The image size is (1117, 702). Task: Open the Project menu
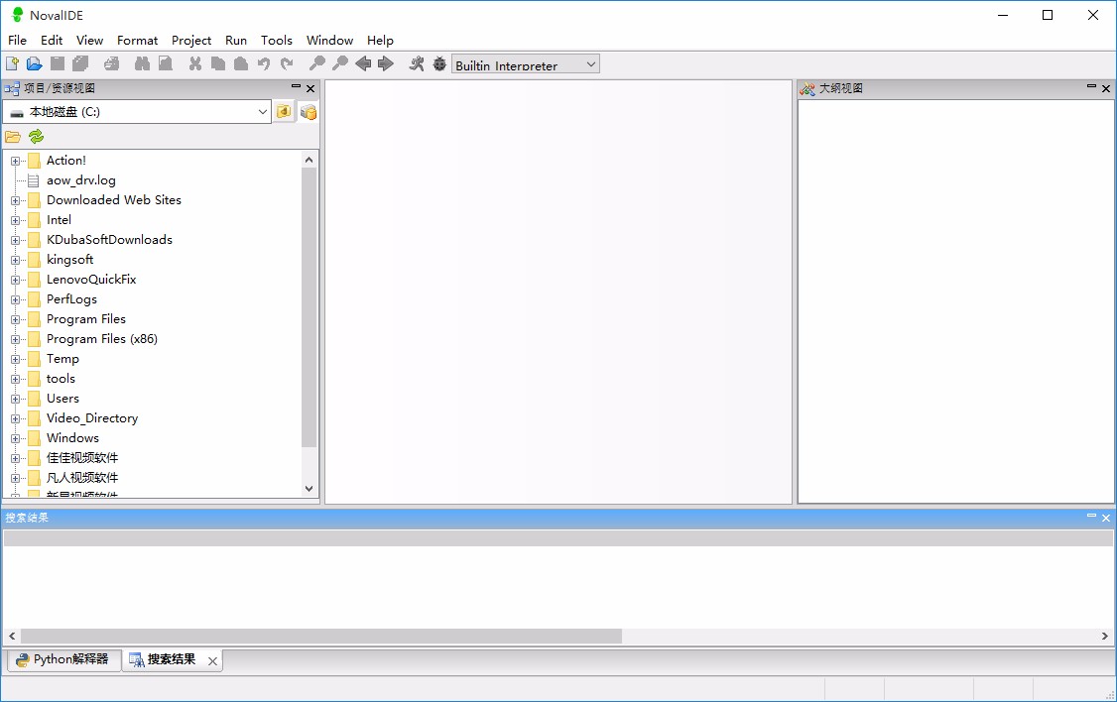pyautogui.click(x=190, y=41)
